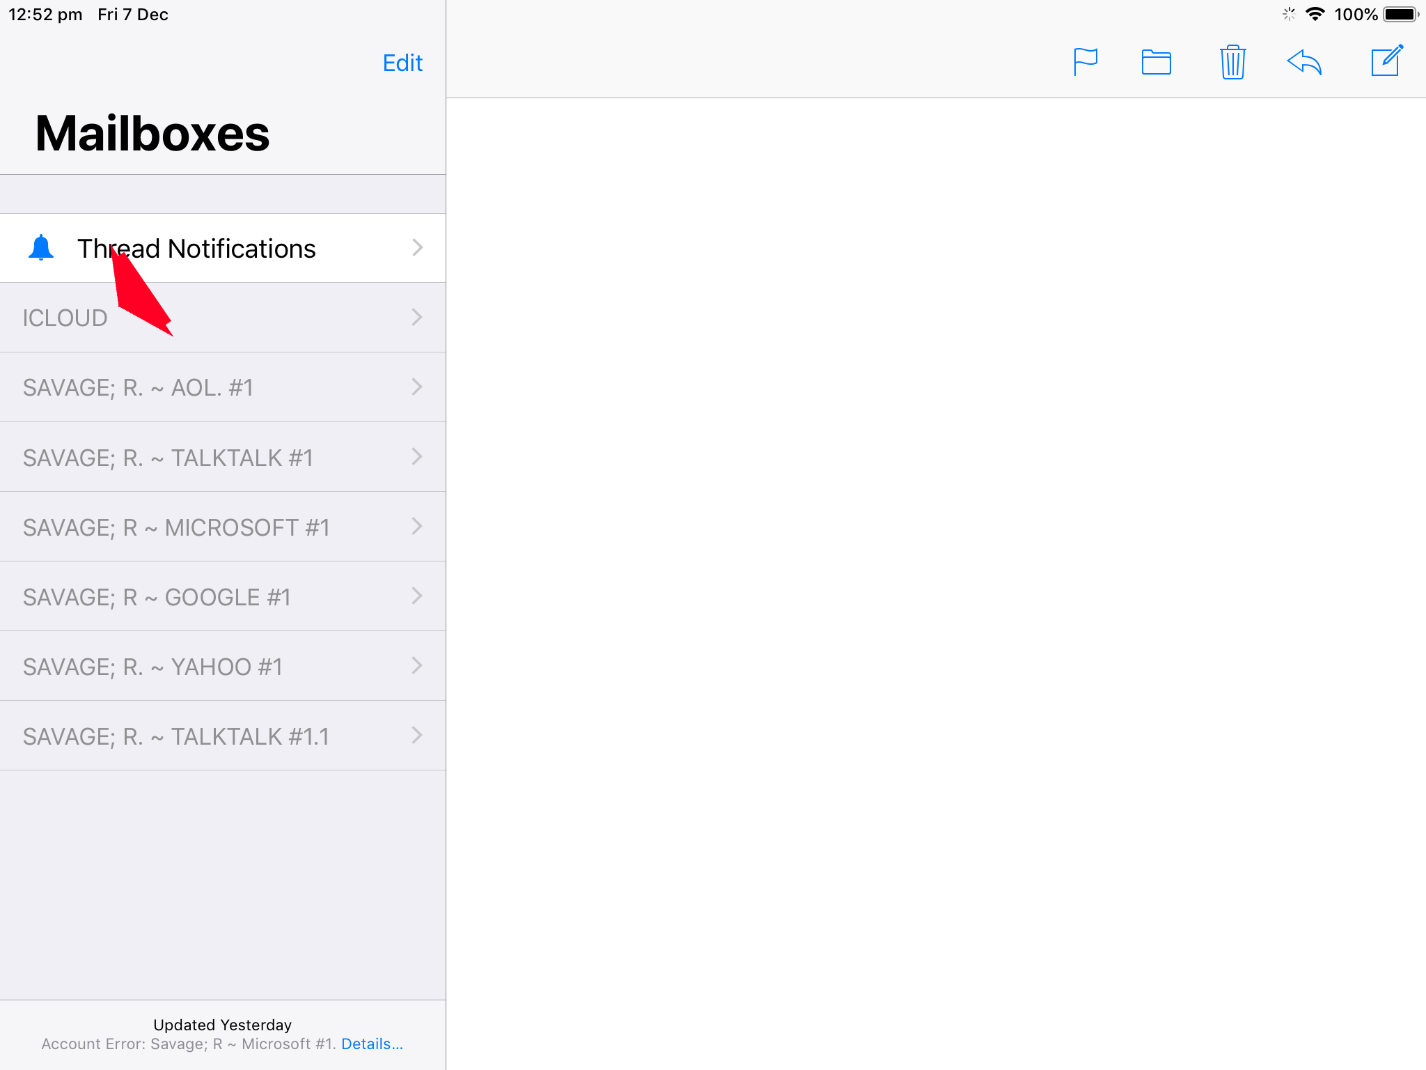Tap the Wi-Fi status icon
This screenshot has height=1070, width=1426.
(x=1315, y=15)
